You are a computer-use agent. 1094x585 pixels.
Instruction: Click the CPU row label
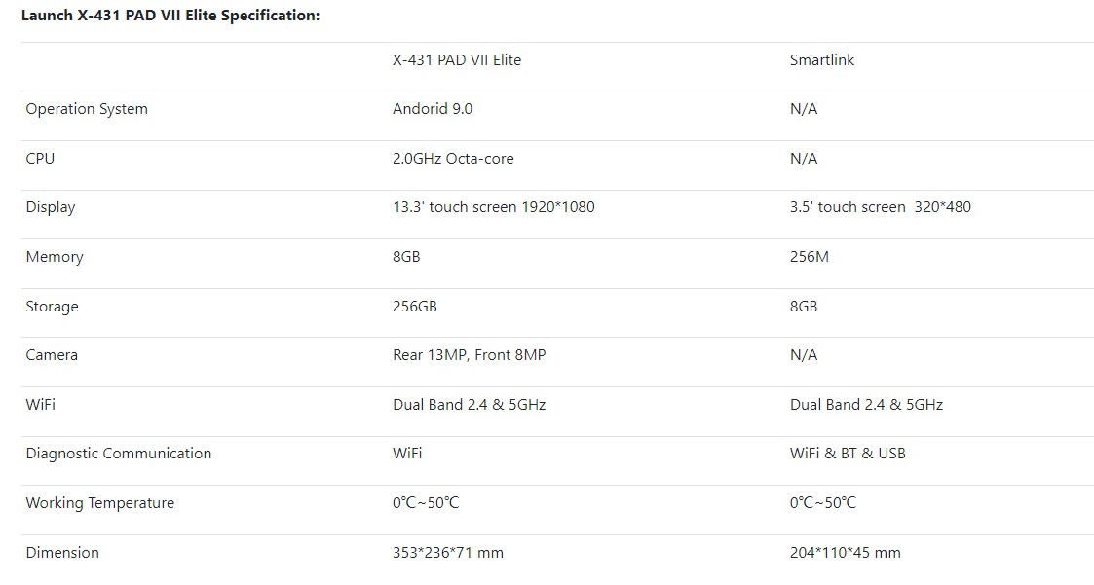coord(40,159)
